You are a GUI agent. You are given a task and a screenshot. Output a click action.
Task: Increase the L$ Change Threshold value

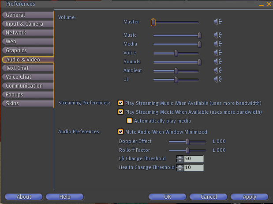pyautogui.click(x=180, y=157)
